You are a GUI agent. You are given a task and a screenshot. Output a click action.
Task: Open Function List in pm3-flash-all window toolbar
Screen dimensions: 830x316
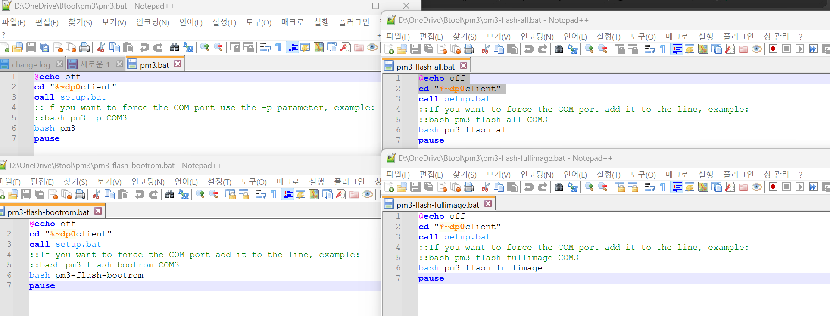point(730,49)
